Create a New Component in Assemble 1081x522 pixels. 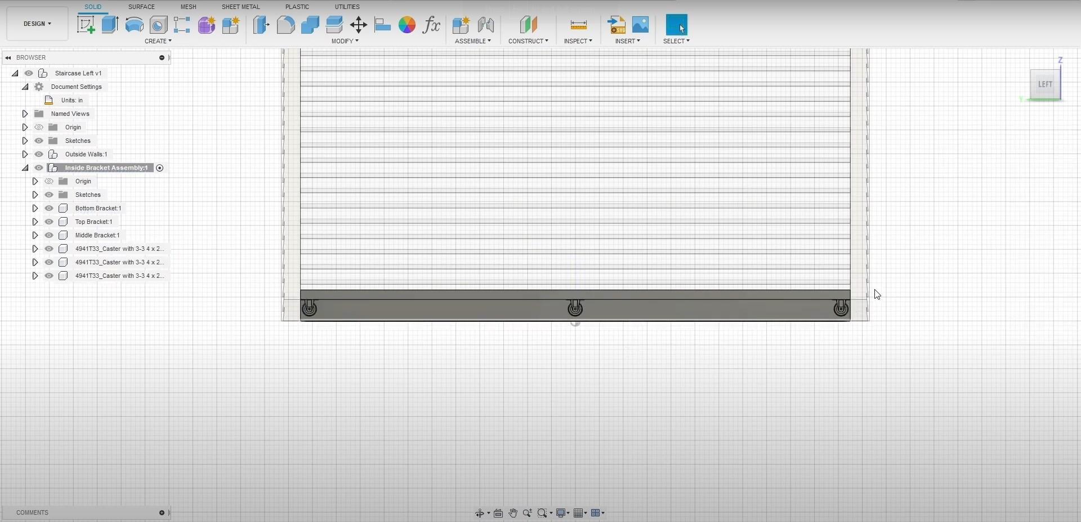(x=461, y=25)
